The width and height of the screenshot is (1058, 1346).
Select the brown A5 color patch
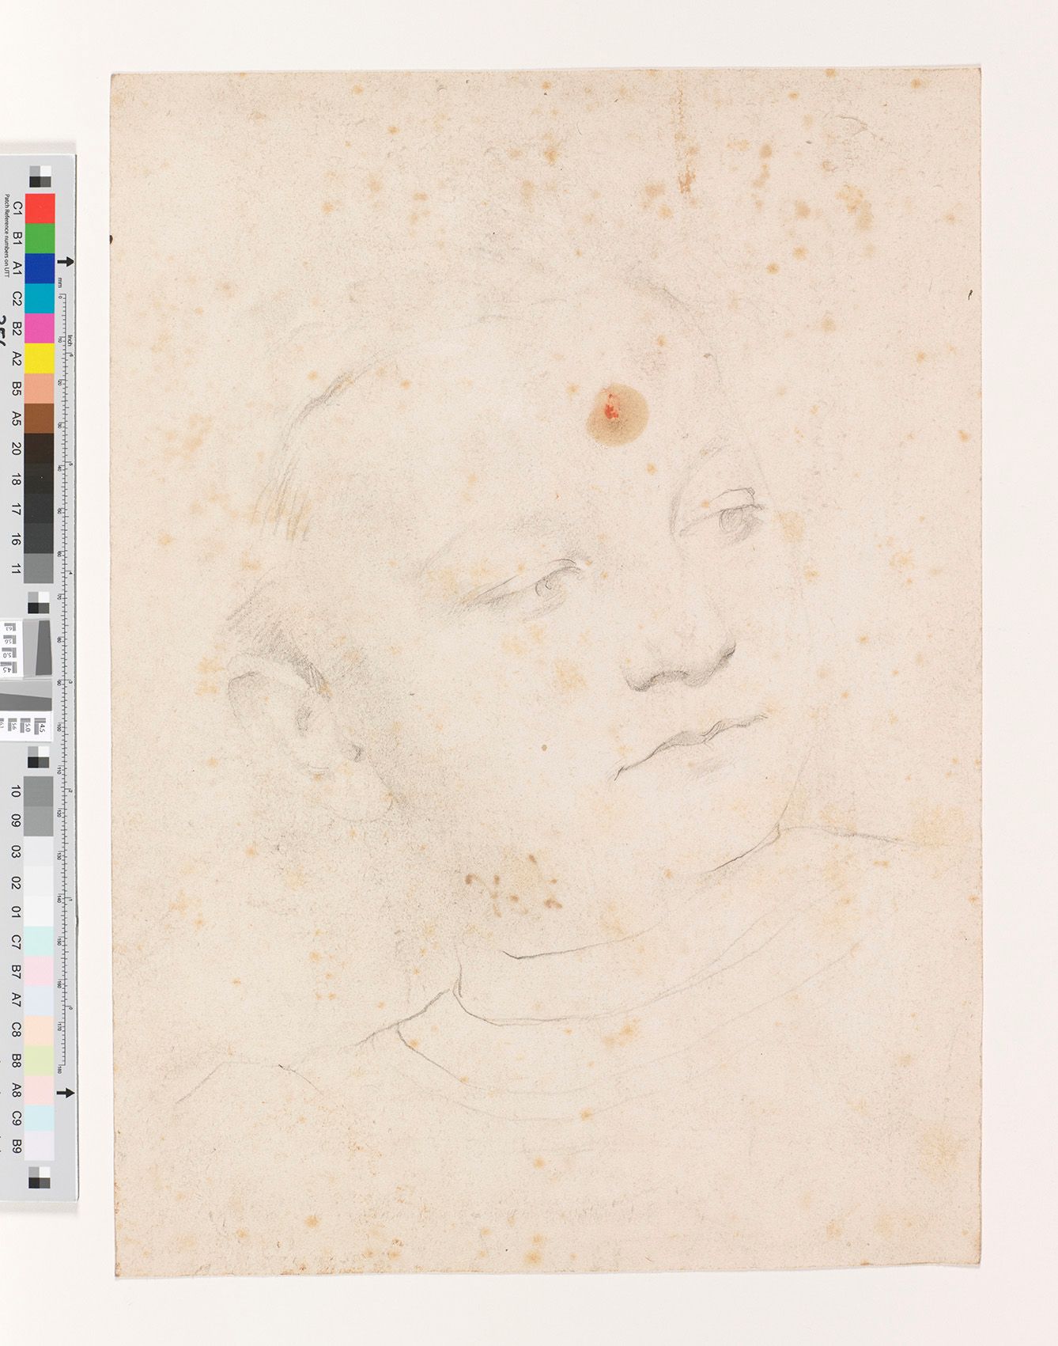pos(40,419)
